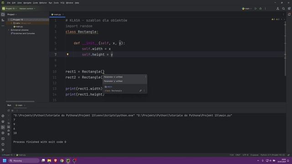Open the Edit menu

click(x=14, y=3)
